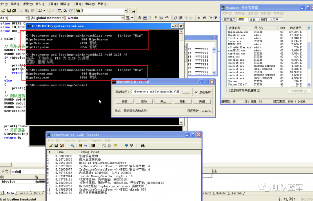Click 驱动路径 input field
This screenshot has width=313, height=201.
tap(155, 92)
